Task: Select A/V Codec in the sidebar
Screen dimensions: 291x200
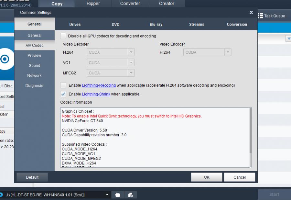Action: tap(35, 45)
